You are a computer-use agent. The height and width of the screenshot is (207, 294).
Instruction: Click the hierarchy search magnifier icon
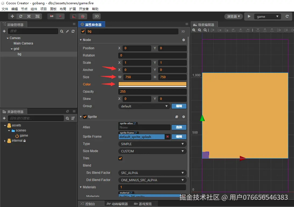pos(62,31)
